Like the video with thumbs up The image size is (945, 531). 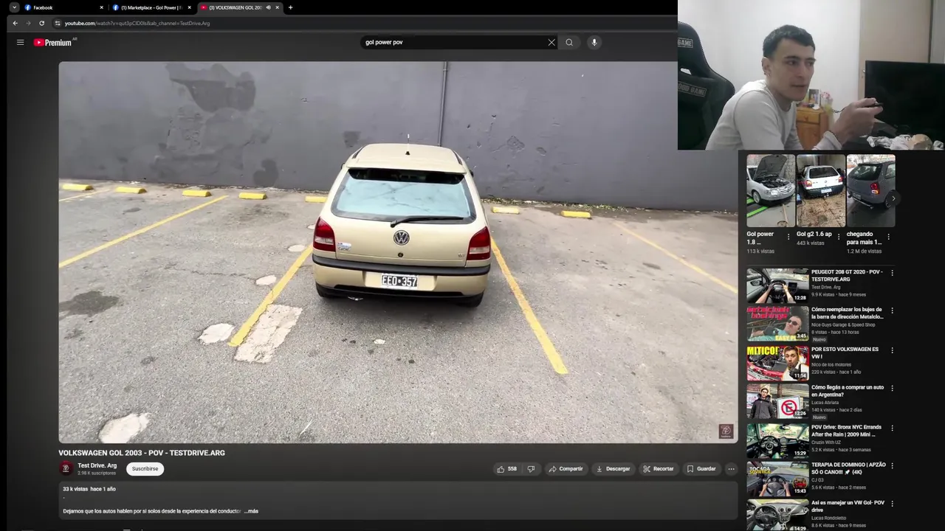point(506,469)
